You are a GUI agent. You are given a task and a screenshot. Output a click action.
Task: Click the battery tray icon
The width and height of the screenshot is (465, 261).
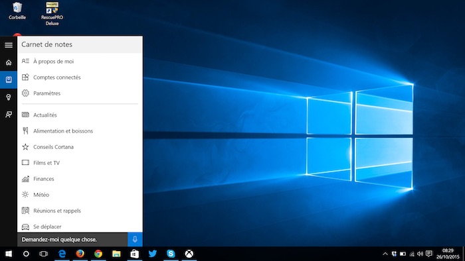point(403,254)
